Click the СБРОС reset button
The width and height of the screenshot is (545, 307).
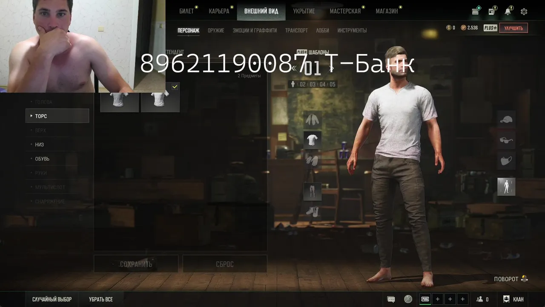click(x=225, y=264)
